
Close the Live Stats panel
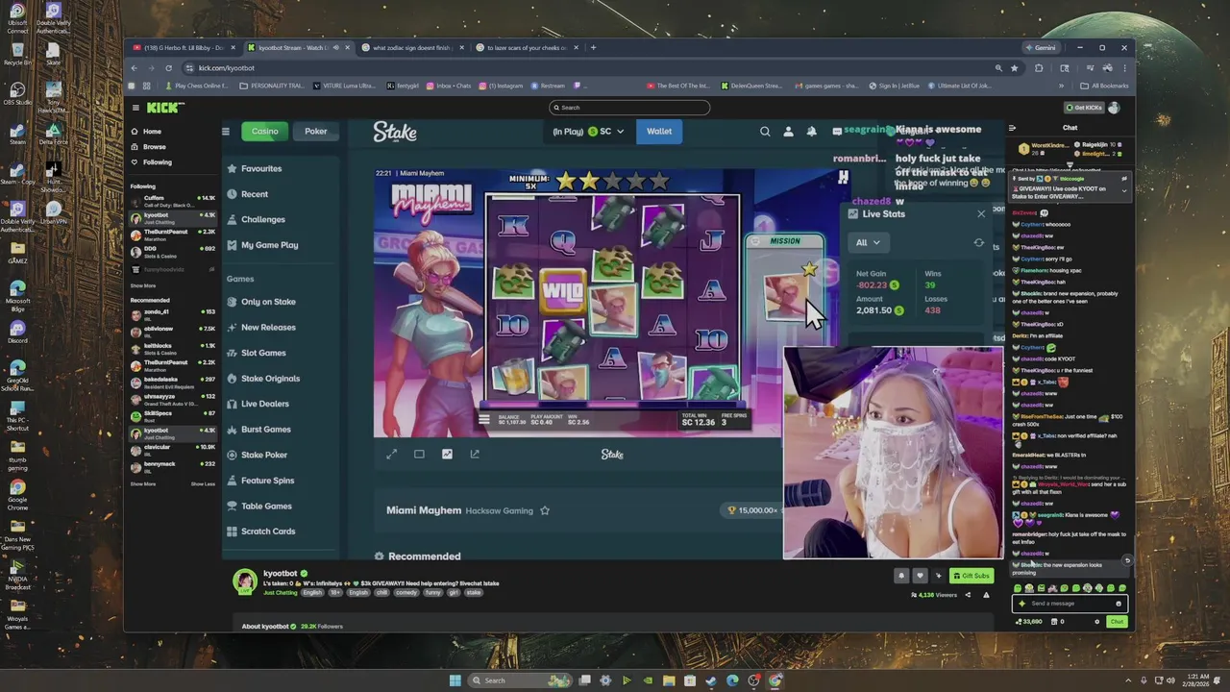[x=981, y=214]
